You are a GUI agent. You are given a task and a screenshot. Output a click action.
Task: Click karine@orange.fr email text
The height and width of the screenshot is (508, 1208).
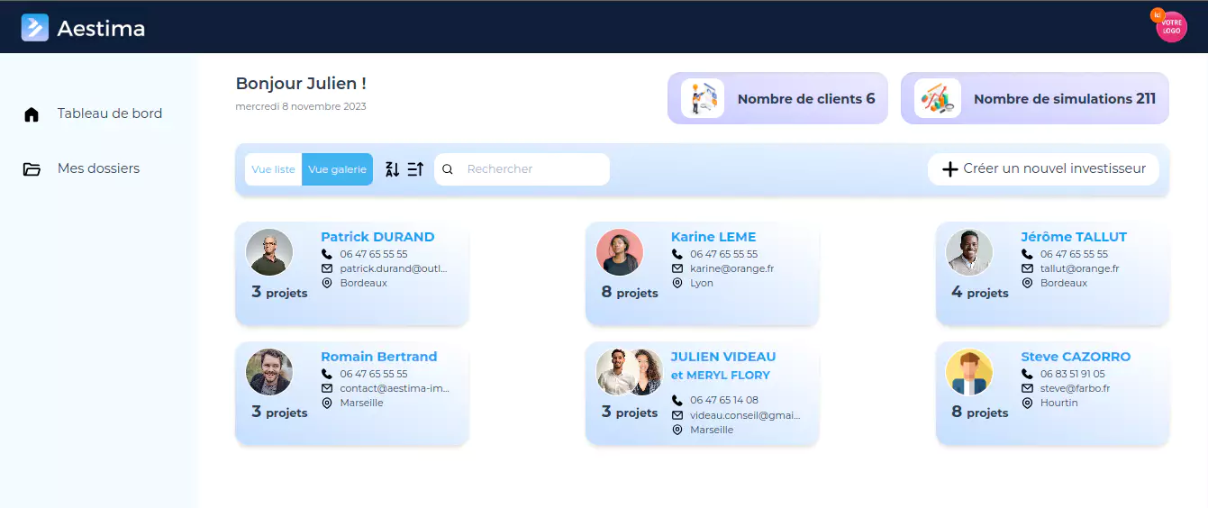click(731, 268)
